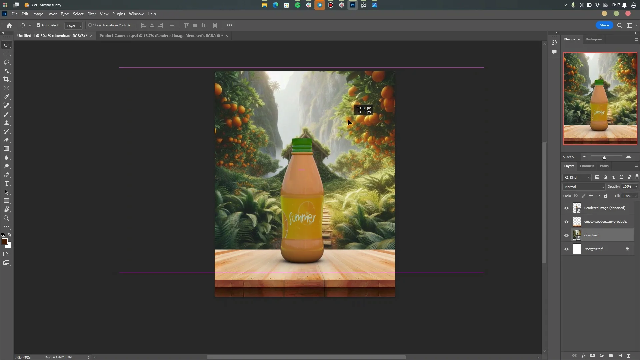Toggle lock position icon
The width and height of the screenshot is (640, 360).
click(591, 196)
